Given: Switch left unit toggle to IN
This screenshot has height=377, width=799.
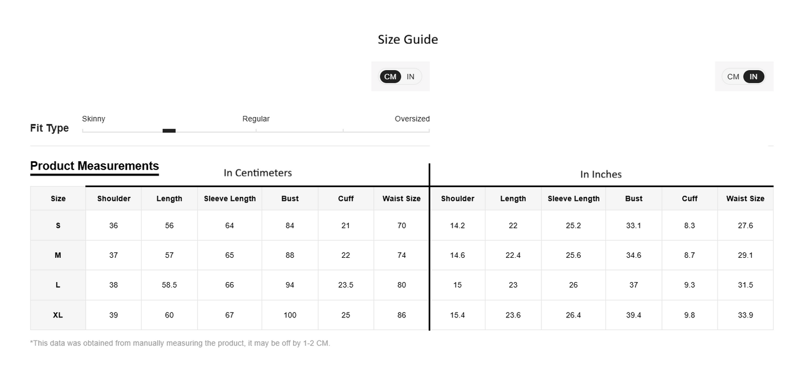Looking at the screenshot, I should point(410,77).
